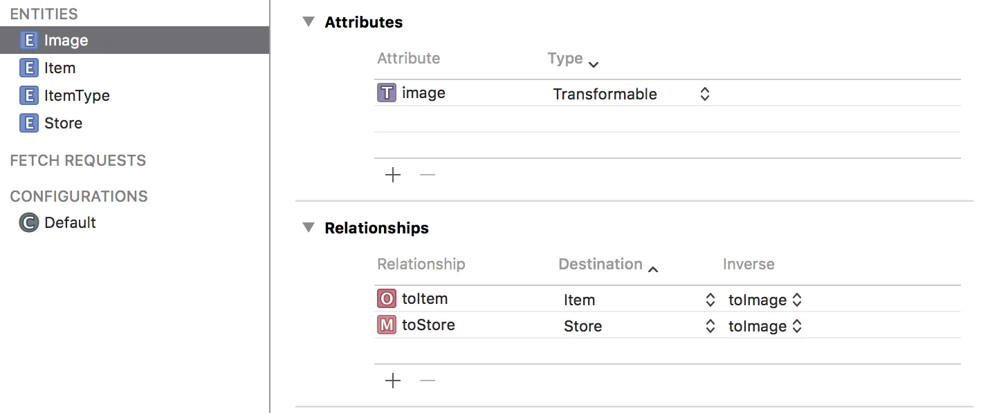The width and height of the screenshot is (981, 413).
Task: Collapse the Relationships section
Action: 309,228
